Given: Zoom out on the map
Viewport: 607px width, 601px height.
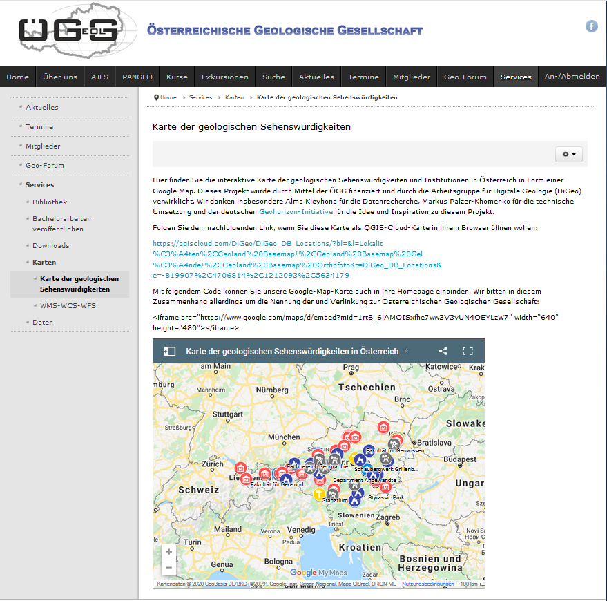Looking at the screenshot, I should point(168,568).
